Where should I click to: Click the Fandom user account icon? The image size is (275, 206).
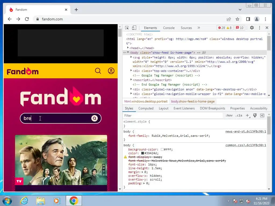[x=111, y=71]
